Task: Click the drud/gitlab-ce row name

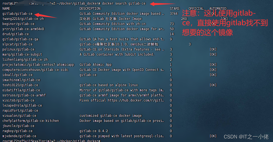Action: tap(16, 34)
